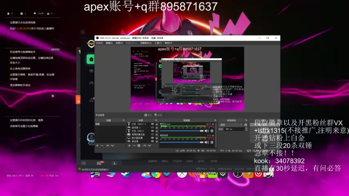Mute the microphone/Aux audio channel
This screenshot has height=196, width=349.
[x=206, y=131]
